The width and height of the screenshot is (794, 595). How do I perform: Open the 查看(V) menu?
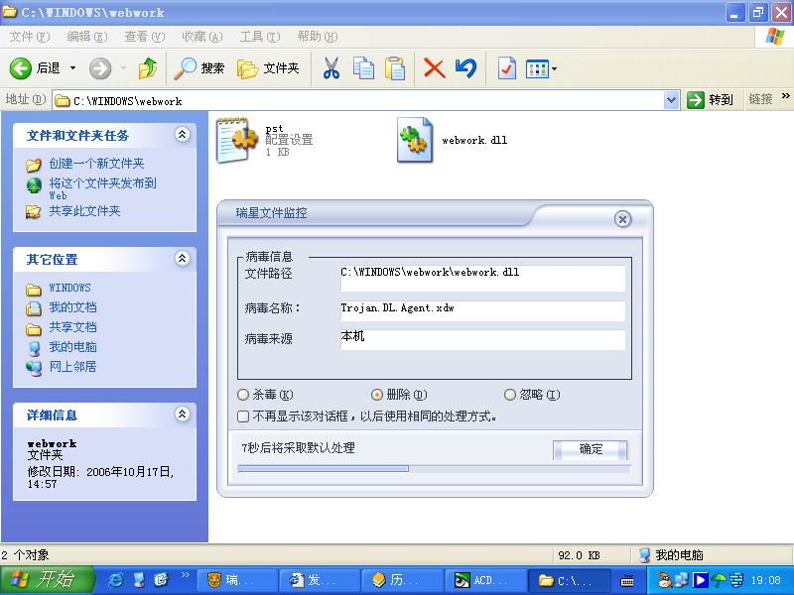click(x=145, y=37)
